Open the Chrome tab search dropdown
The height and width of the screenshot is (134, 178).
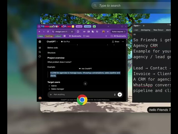coord(39,27)
